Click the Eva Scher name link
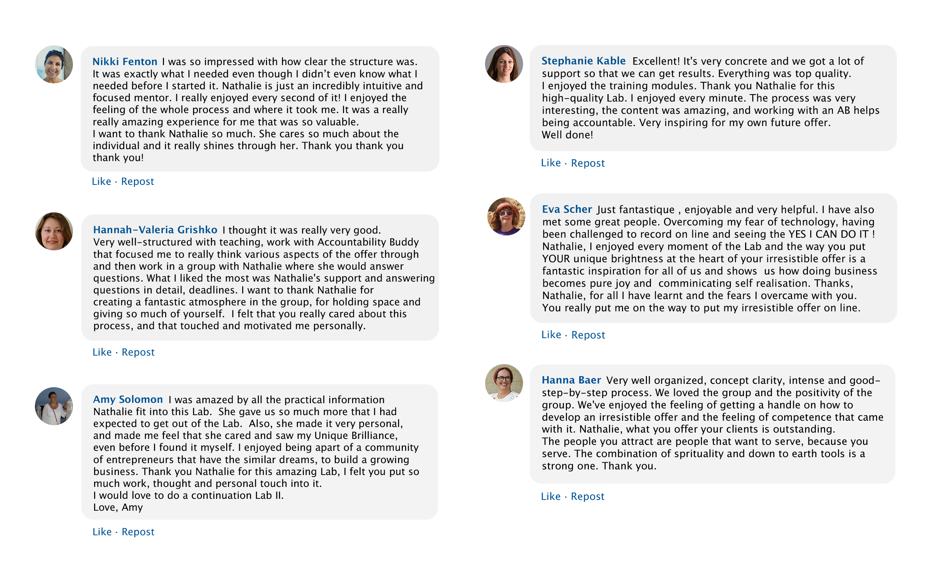930x581 pixels. point(567,209)
